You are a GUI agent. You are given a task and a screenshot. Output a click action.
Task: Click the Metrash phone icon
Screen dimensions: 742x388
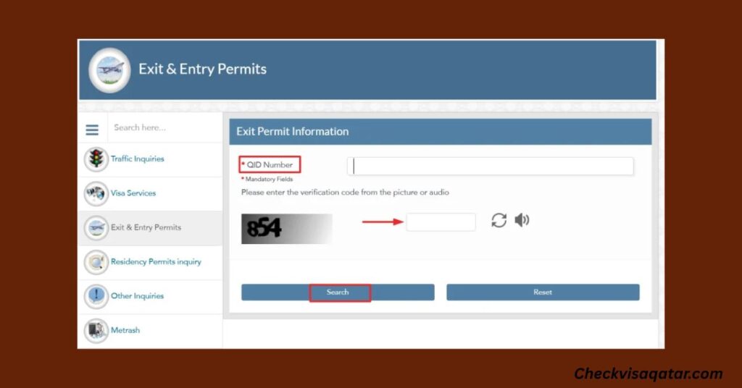click(96, 330)
